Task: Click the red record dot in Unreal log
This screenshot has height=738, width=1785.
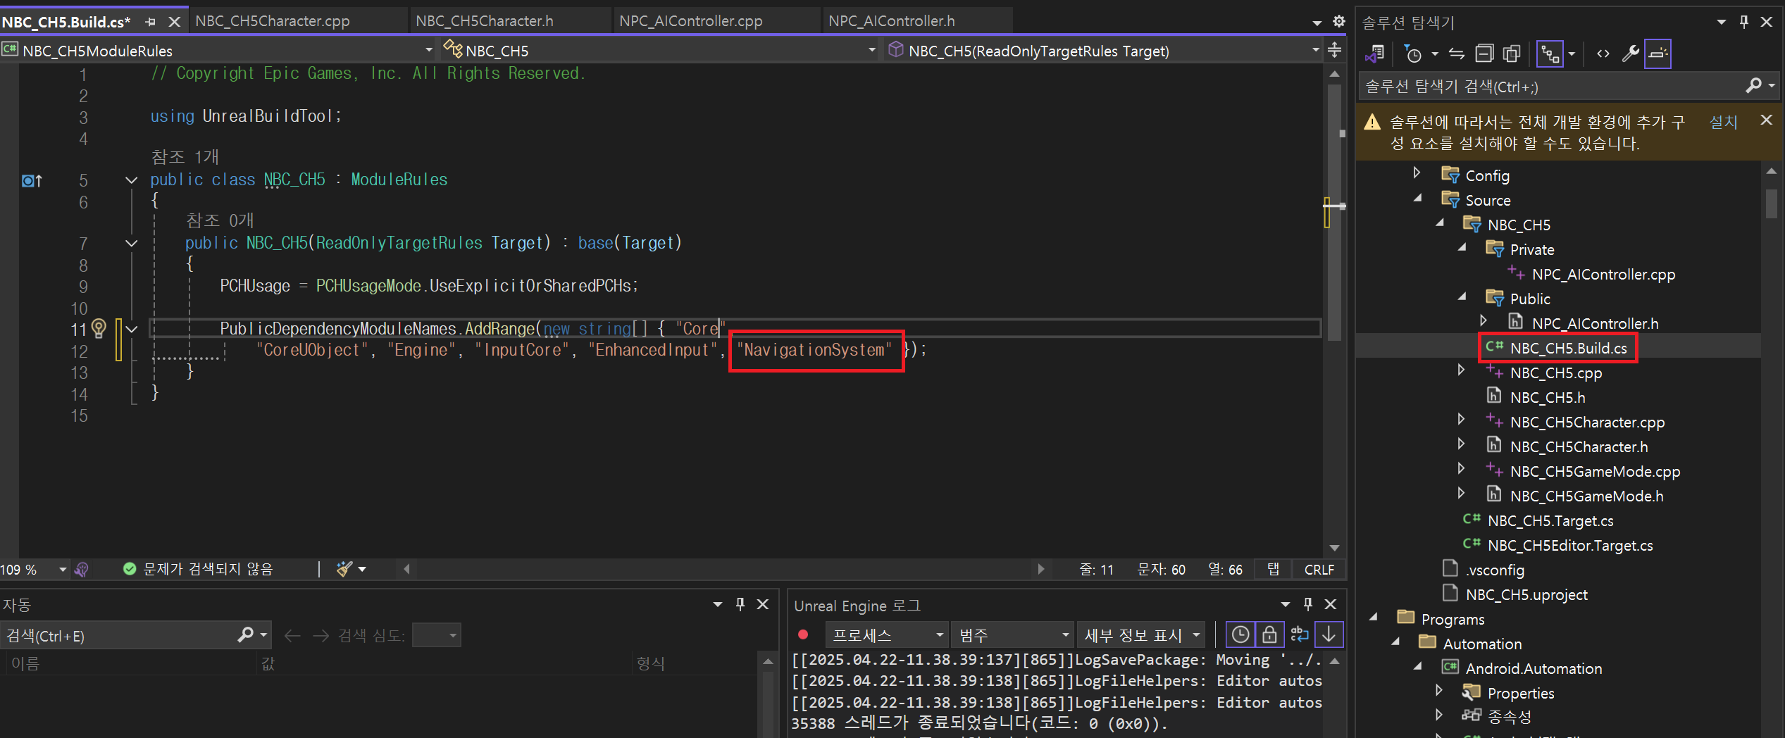Action: (802, 634)
